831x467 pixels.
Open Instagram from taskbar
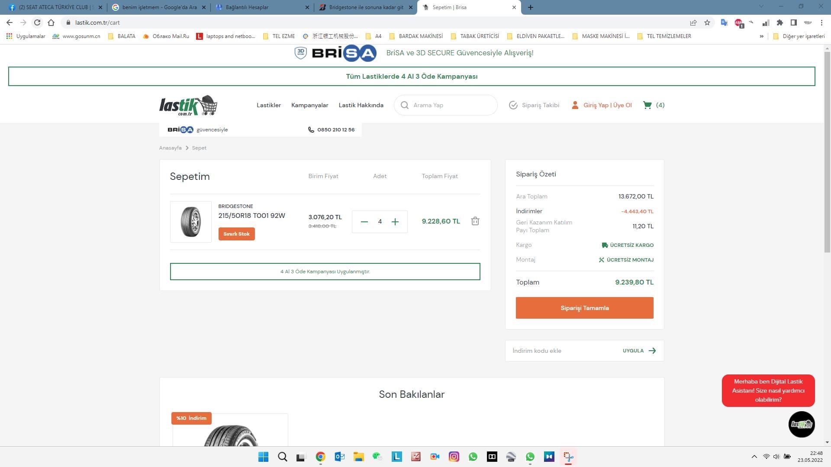[454, 457]
